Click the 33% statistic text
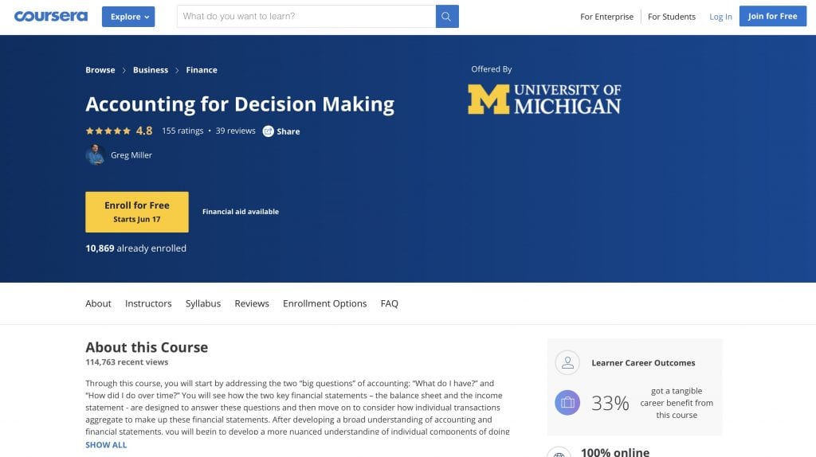816x457 pixels. [x=610, y=403]
